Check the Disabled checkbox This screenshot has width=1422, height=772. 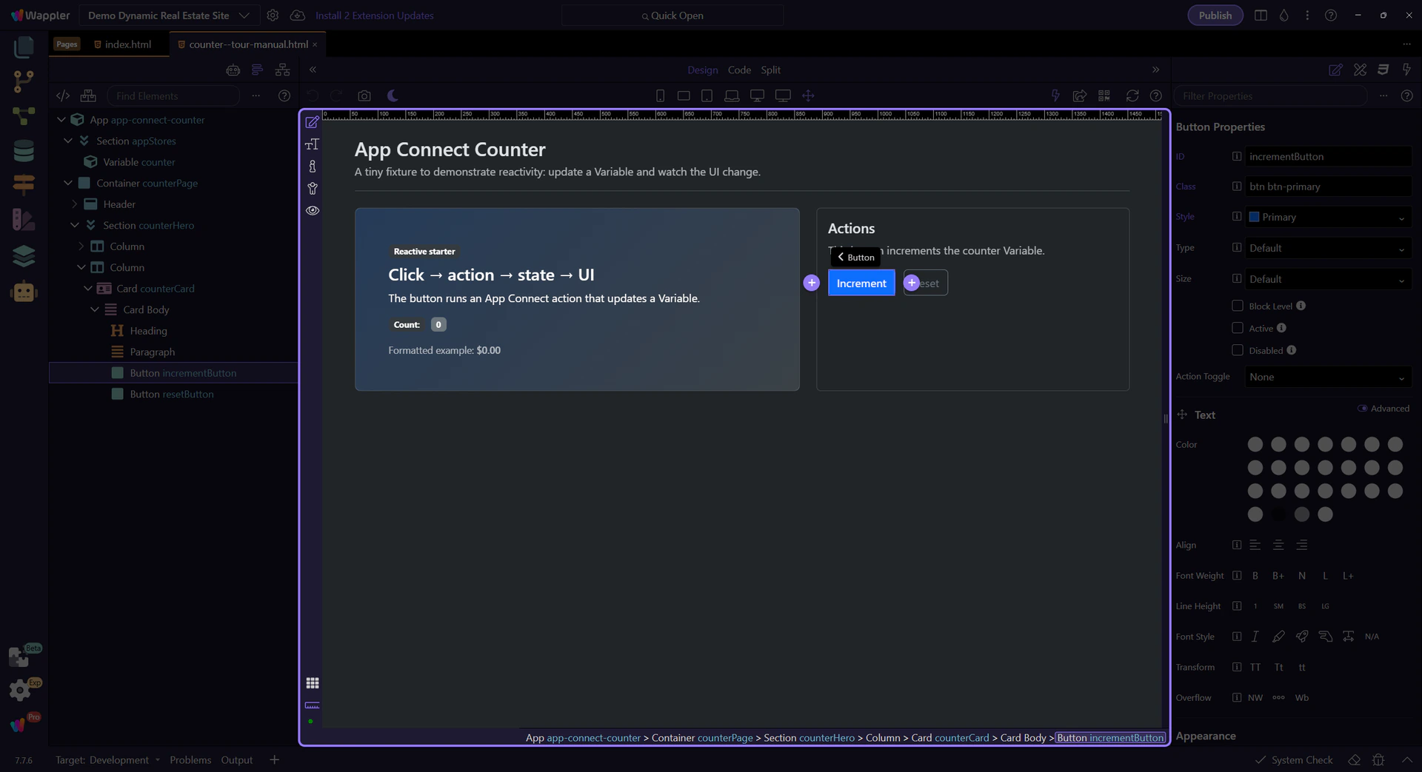(x=1237, y=350)
